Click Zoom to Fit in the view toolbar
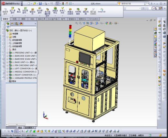Image resolution: width=168 pixels, height=138 pixels. [77, 23]
